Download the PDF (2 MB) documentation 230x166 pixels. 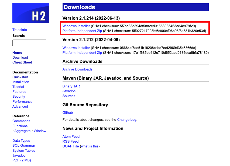pyautogui.click(x=22, y=160)
